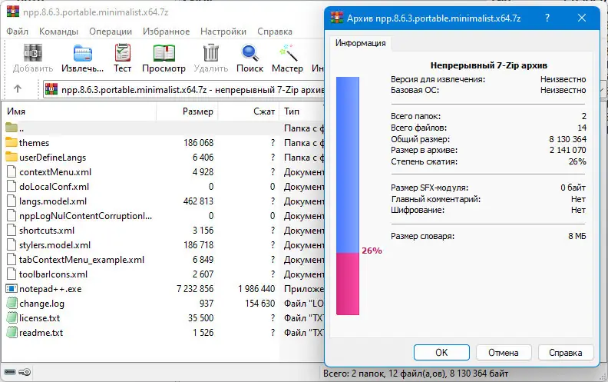This screenshot has width=608, height=382.
Task: Go up one level with arrow icon
Action: coord(18,89)
